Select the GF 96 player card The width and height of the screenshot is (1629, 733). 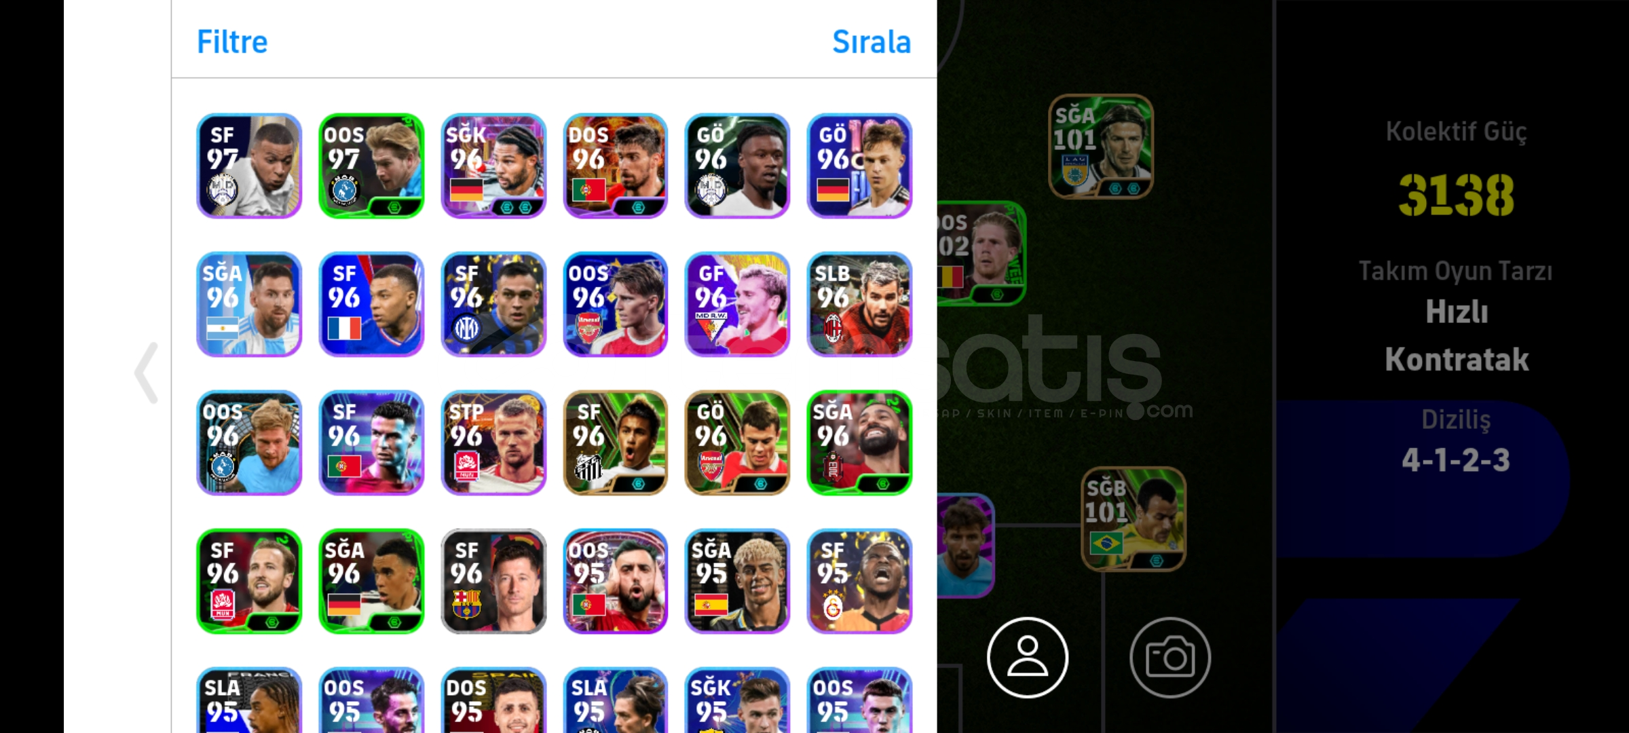(x=737, y=304)
